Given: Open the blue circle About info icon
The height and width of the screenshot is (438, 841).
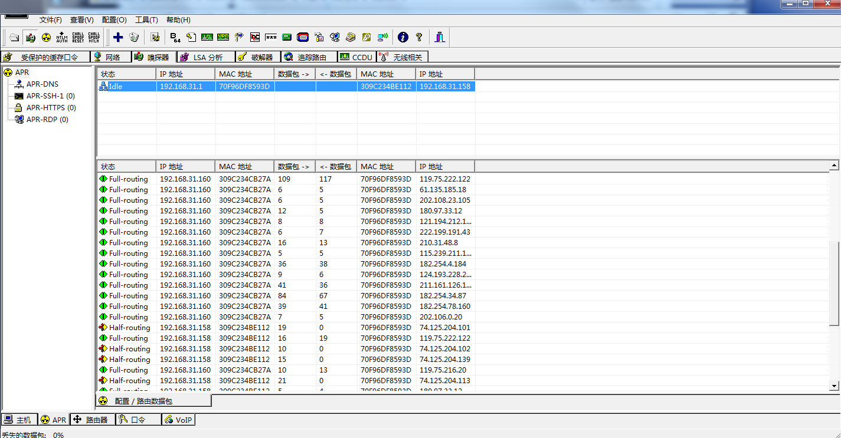Looking at the screenshot, I should 403,38.
